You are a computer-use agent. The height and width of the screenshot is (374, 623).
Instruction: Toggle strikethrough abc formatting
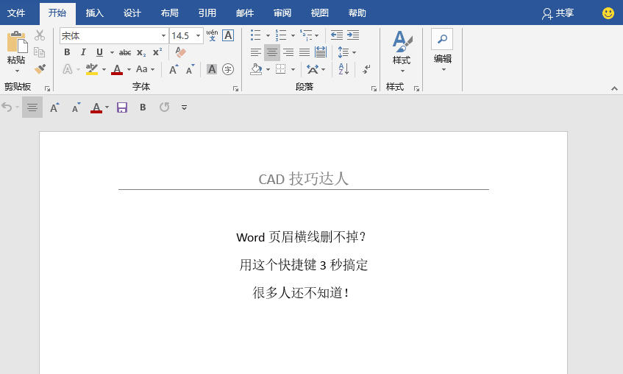click(x=125, y=52)
